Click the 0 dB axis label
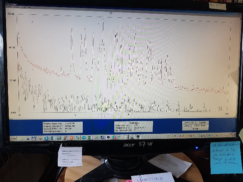The width and height of the screenshot is (243, 182). tap(13, 113)
